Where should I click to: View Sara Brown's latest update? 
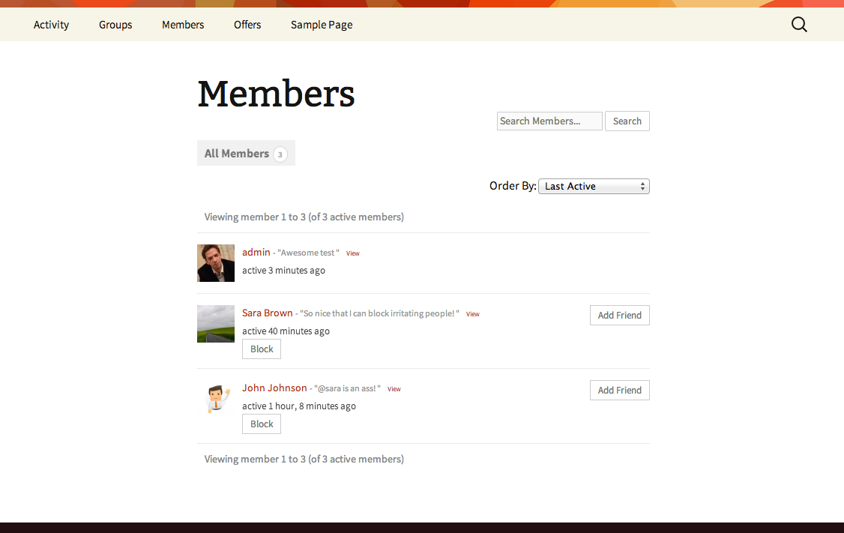473,314
